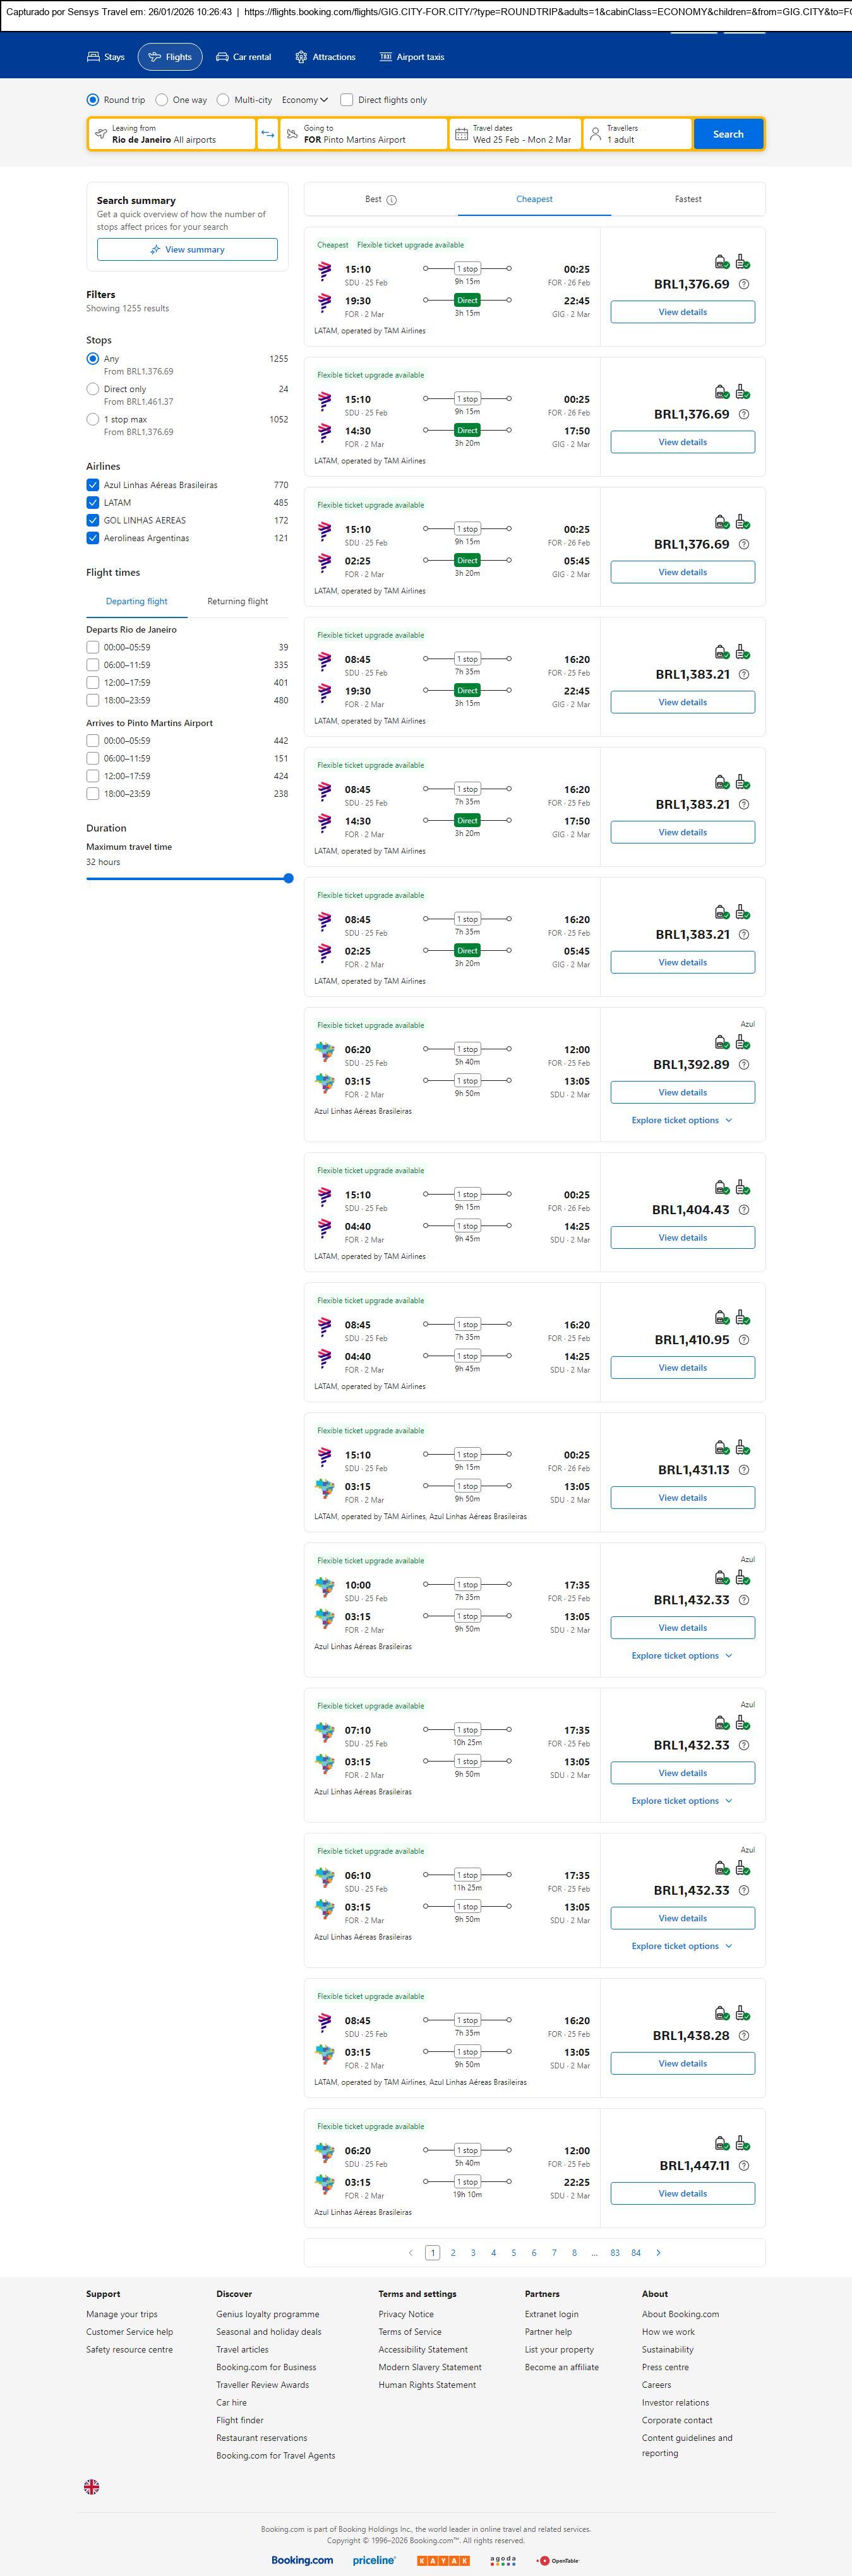Switch to the Returning flight tab
This screenshot has height=2576, width=852.
(237, 601)
